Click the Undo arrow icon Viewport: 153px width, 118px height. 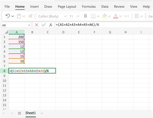point(8,16)
